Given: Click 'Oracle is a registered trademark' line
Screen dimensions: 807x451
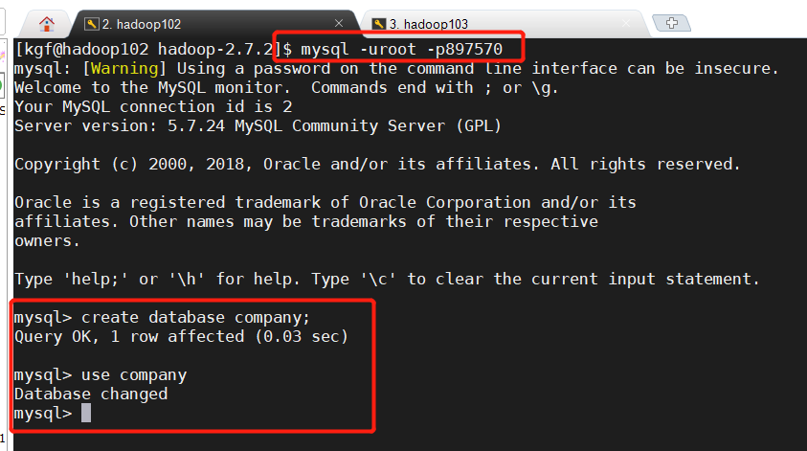Looking at the screenshot, I should point(325,202).
